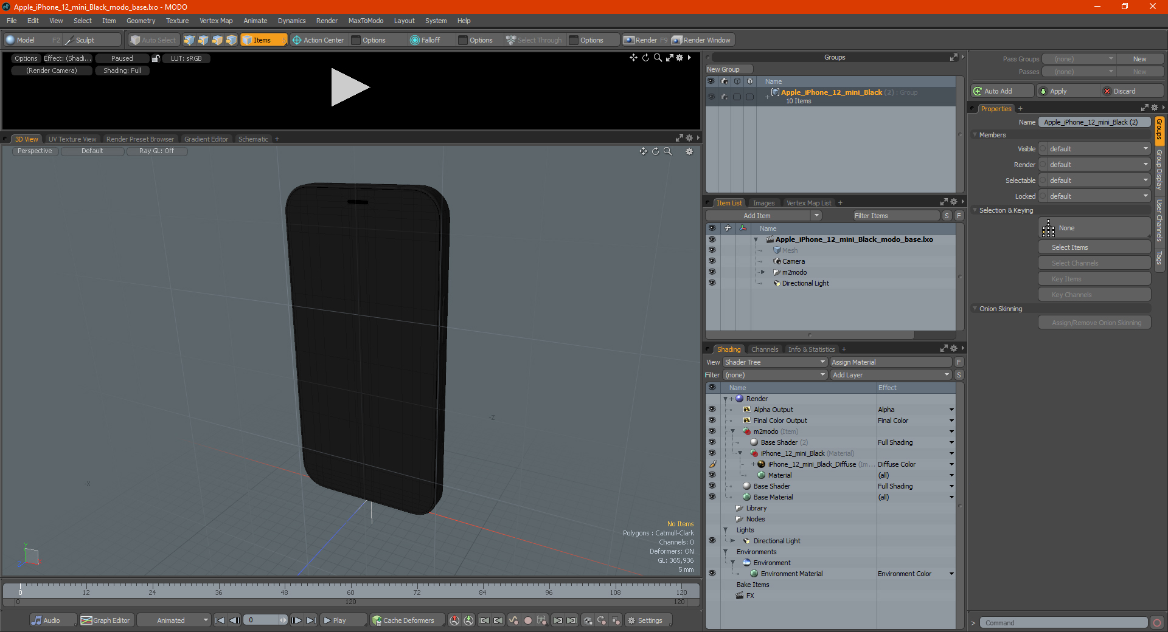
Task: Click preview viewport rotate/refresh icon
Action: (645, 58)
